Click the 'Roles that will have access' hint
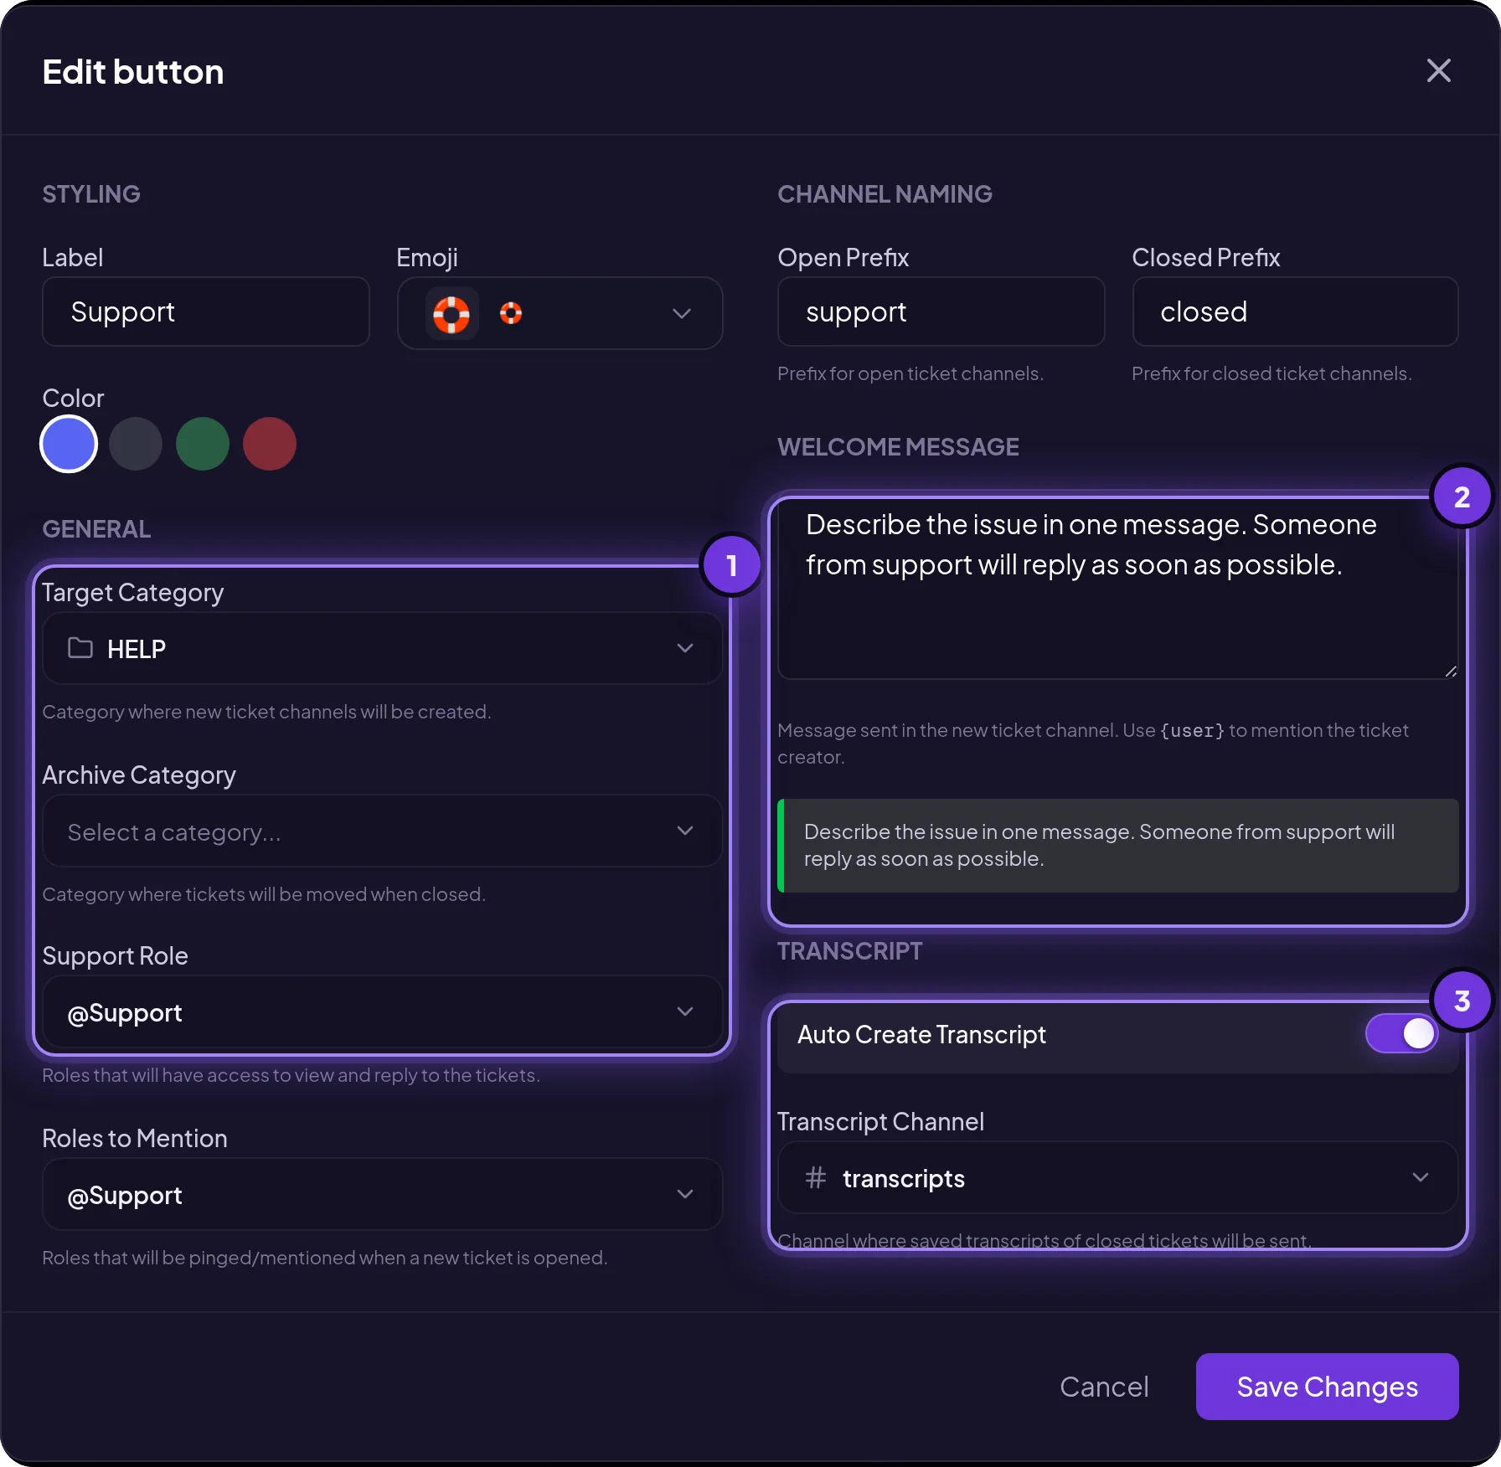Image resolution: width=1501 pixels, height=1467 pixels. [291, 1075]
